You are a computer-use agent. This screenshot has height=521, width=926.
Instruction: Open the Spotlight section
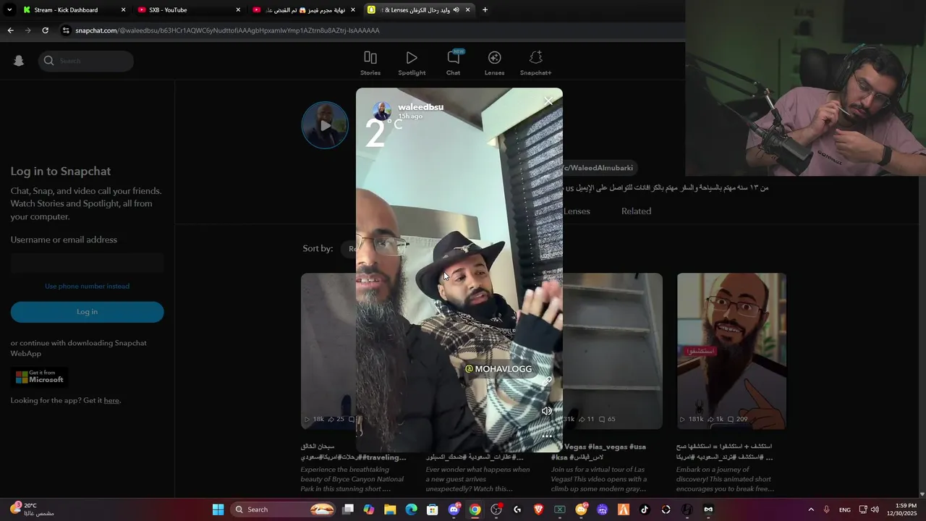pyautogui.click(x=412, y=63)
